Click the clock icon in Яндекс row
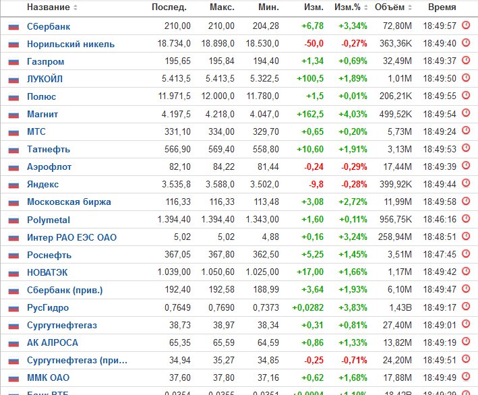This screenshot has width=478, height=395. [x=466, y=183]
